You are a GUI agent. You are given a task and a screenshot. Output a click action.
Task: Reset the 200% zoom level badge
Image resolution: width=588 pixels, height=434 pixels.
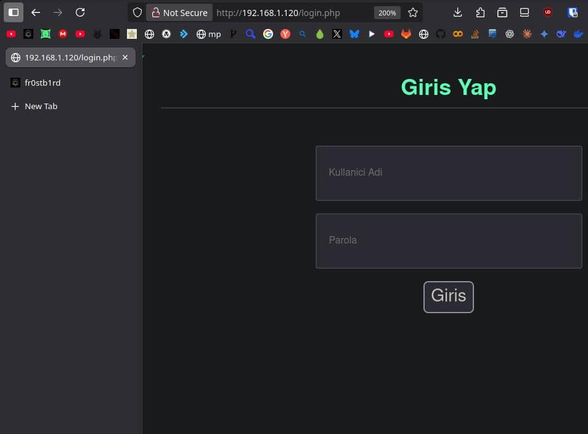387,13
